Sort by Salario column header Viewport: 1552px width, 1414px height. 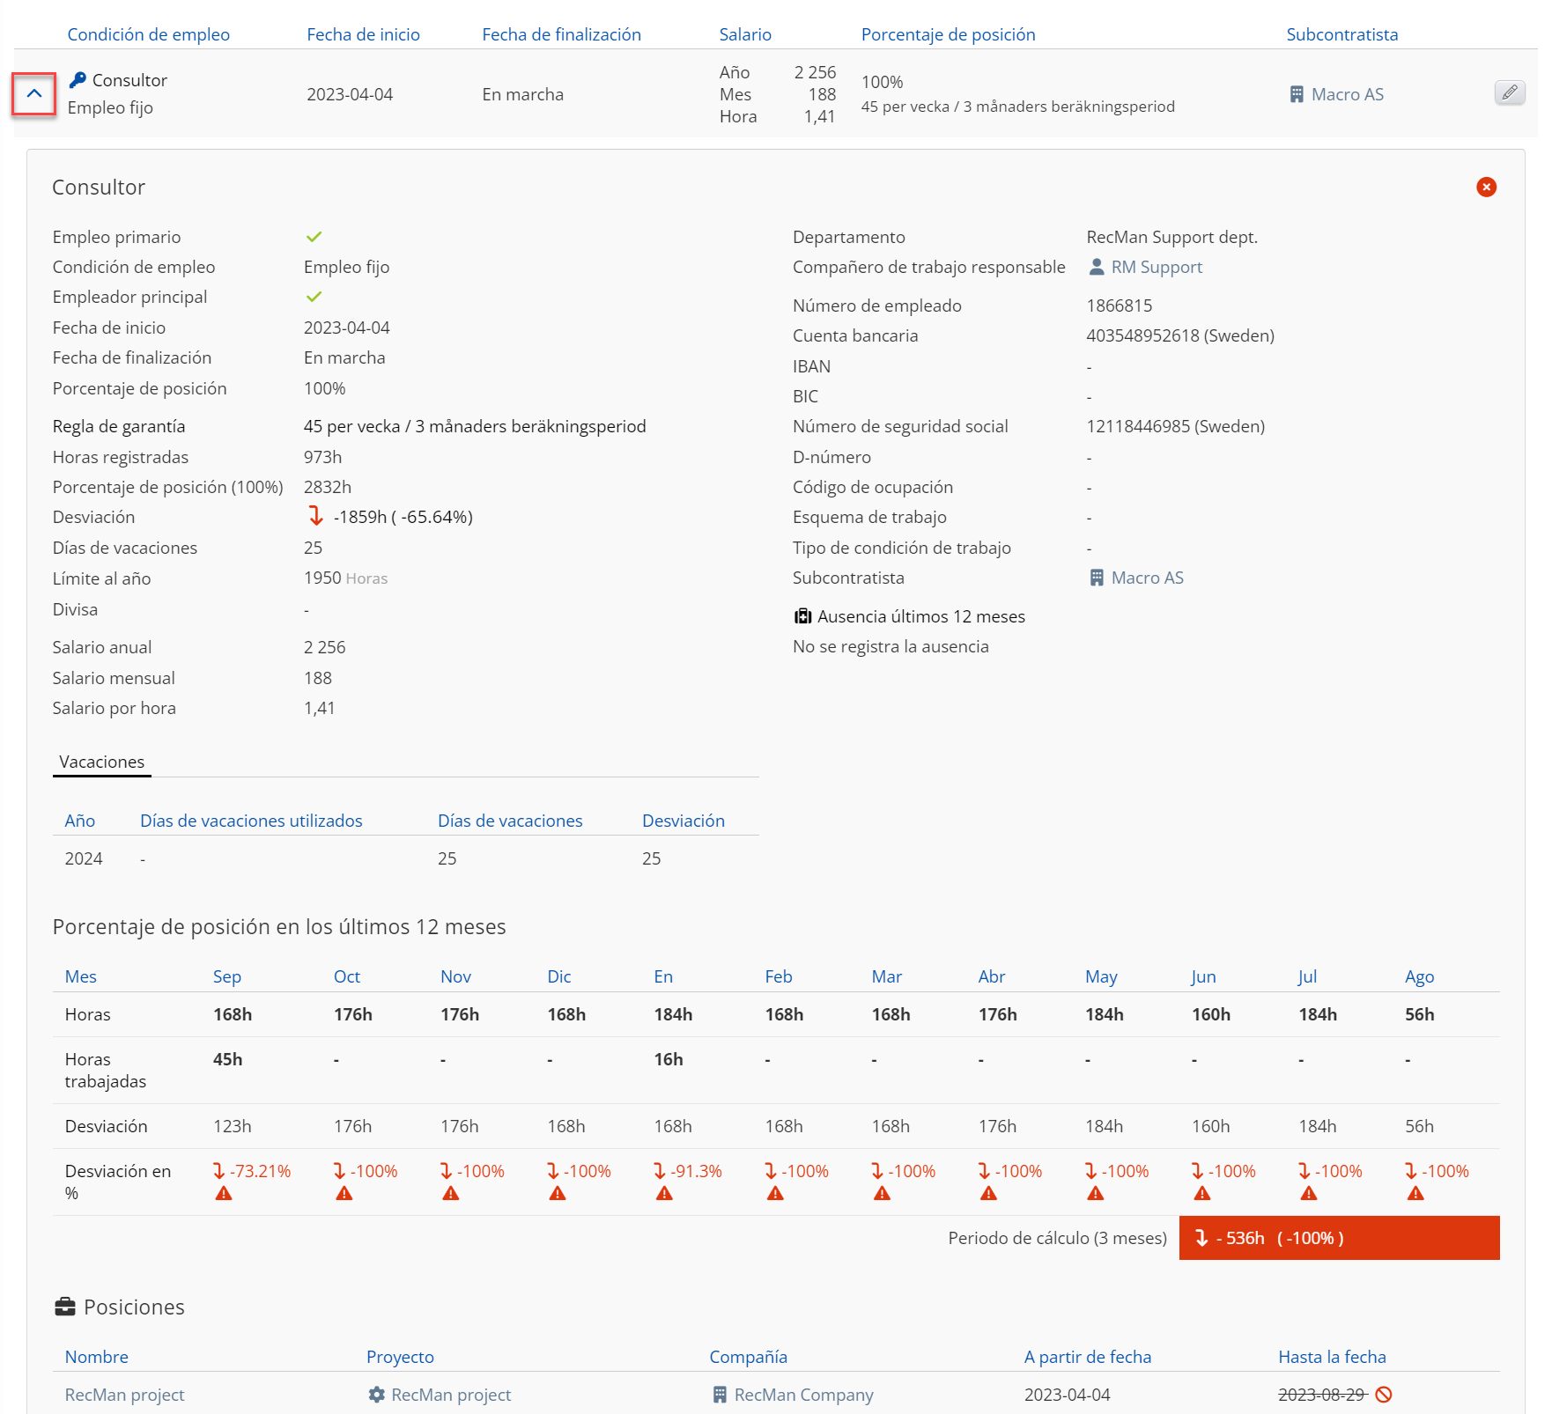click(745, 34)
